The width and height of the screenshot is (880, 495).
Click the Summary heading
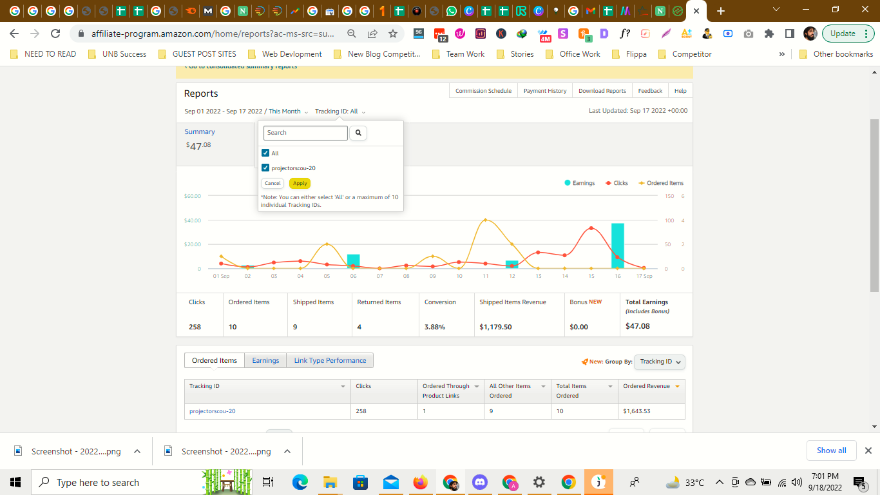pos(200,131)
